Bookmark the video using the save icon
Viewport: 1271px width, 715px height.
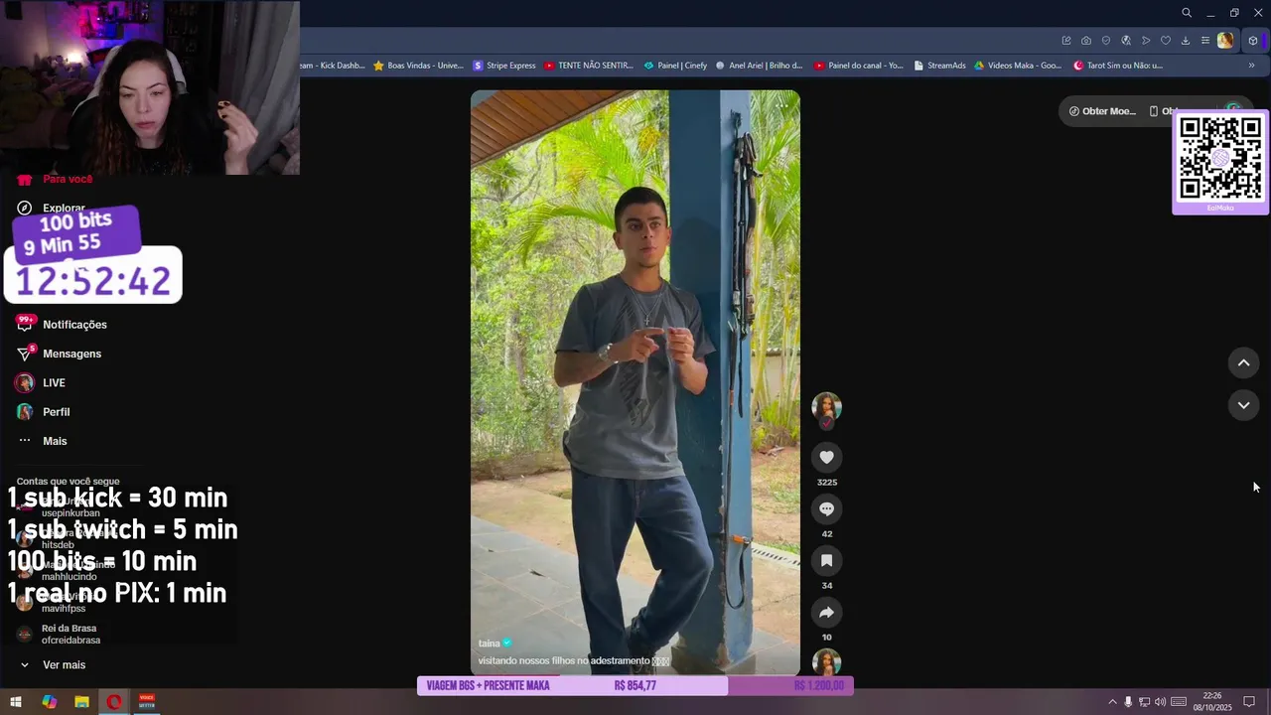click(826, 560)
